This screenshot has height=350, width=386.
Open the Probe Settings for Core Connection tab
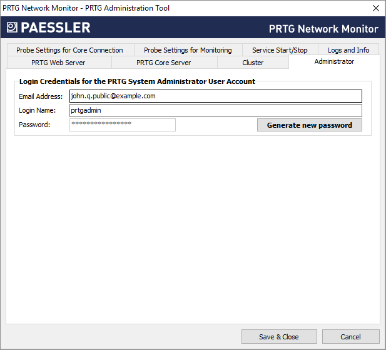(x=69, y=50)
